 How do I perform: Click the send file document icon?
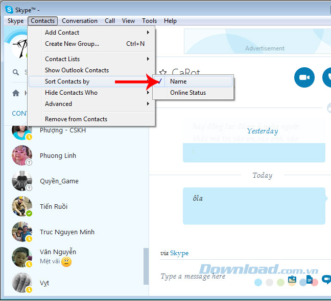(x=309, y=280)
